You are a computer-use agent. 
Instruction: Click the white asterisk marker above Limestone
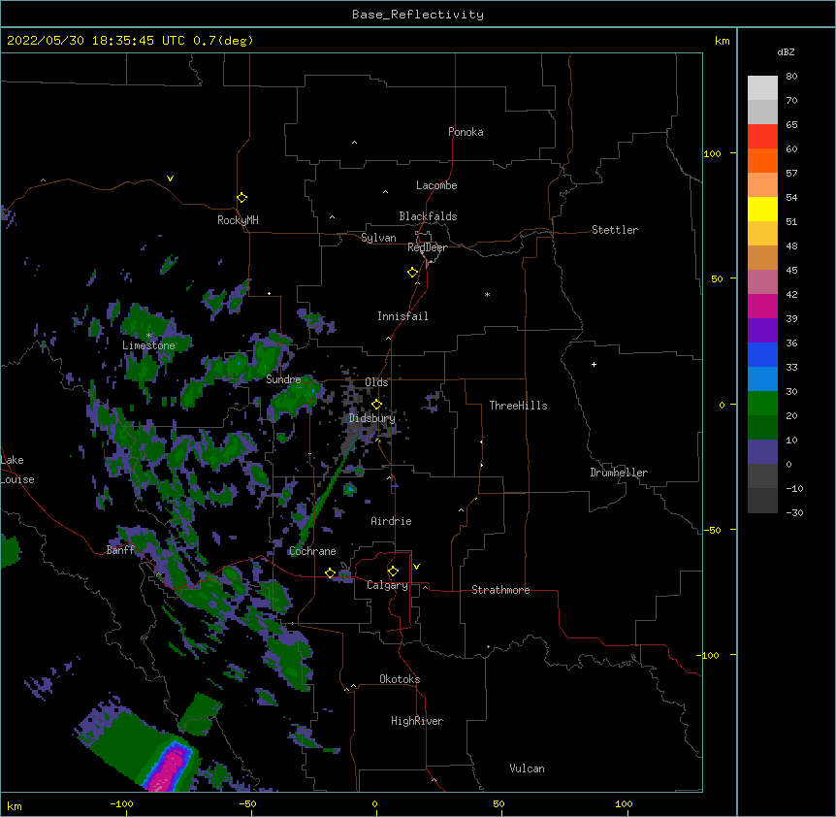(148, 336)
